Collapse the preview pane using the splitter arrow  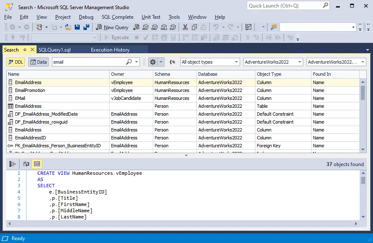click(x=186, y=156)
